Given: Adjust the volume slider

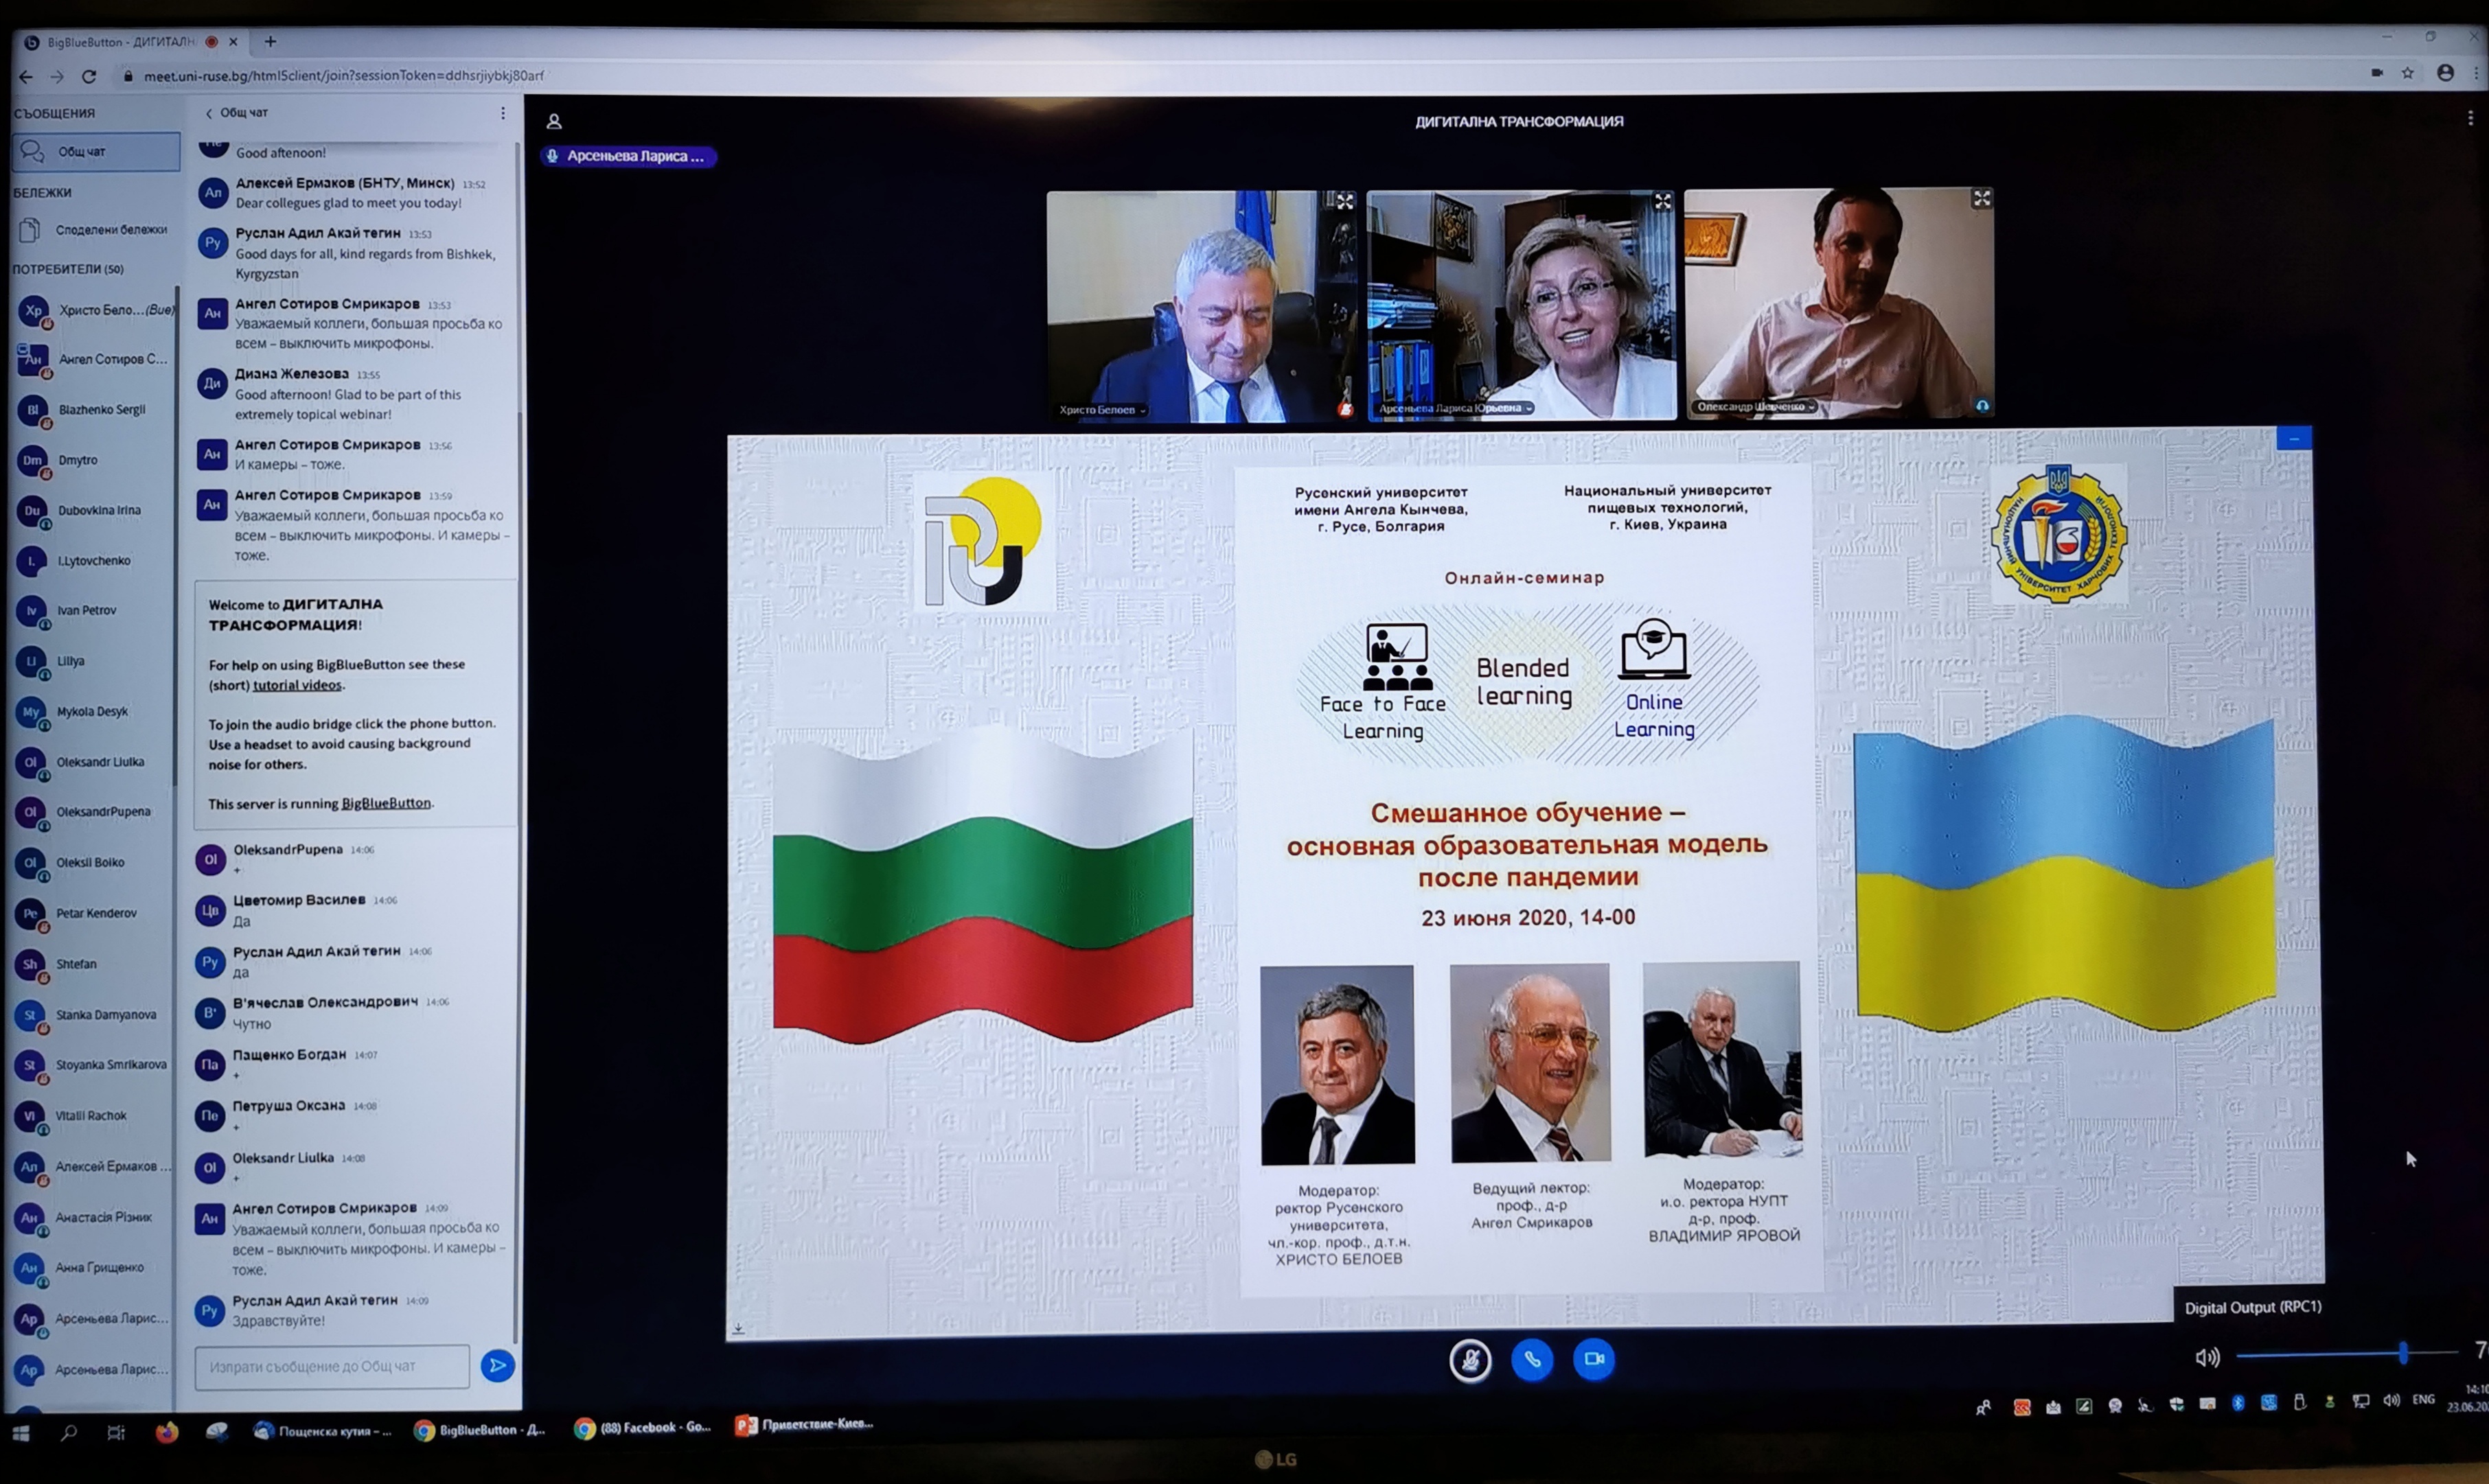Looking at the screenshot, I should 2402,1354.
